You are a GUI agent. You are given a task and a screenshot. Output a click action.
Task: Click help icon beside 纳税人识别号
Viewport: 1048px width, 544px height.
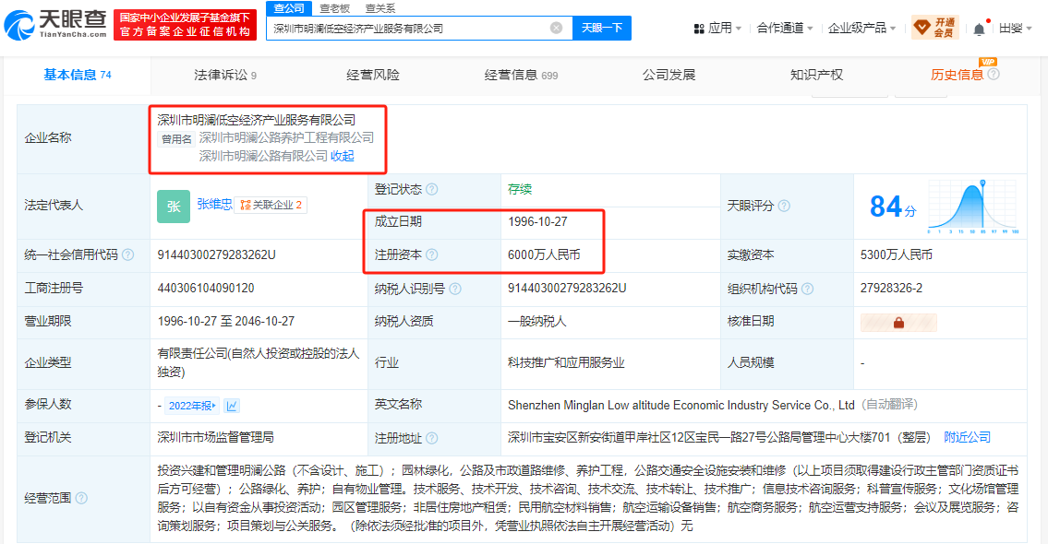[x=455, y=289]
